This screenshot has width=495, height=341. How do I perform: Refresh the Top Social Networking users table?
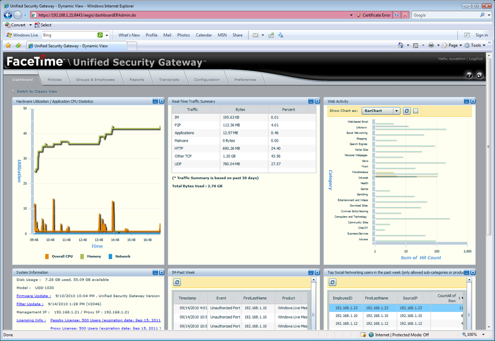(x=332, y=282)
